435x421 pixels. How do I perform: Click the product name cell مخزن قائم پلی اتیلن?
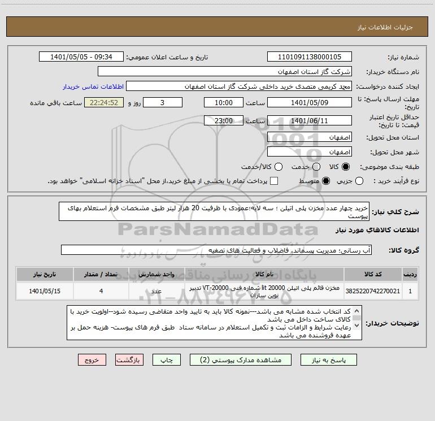click(x=264, y=291)
